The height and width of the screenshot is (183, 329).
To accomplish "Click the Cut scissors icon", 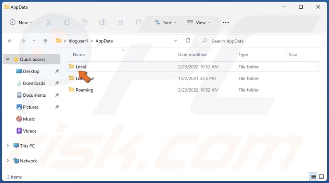I will 49,23.
